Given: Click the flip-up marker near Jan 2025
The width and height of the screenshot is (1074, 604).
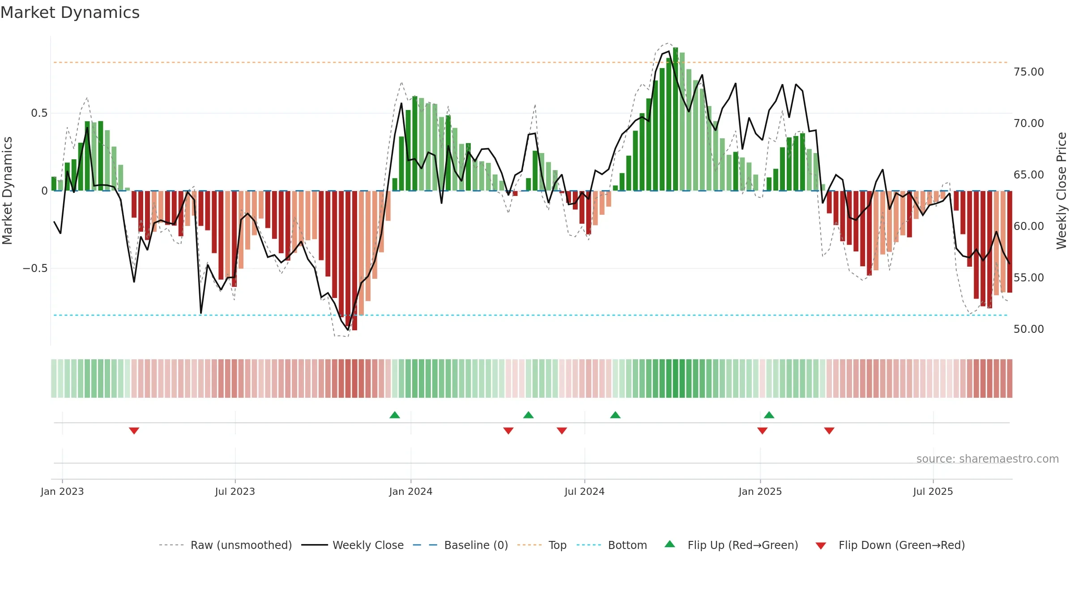Looking at the screenshot, I should [769, 415].
